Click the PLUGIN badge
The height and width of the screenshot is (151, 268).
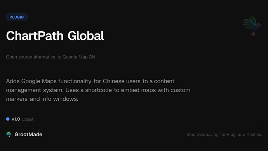coord(17,17)
